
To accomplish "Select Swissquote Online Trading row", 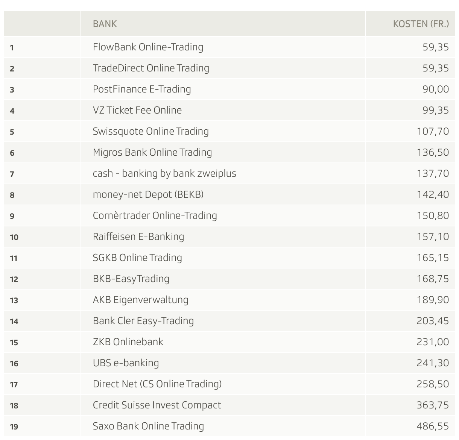I will coord(150,131).
